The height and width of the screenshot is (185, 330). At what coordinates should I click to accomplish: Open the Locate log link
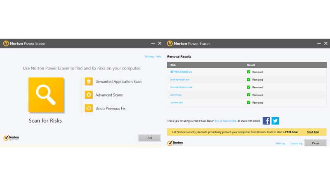click(x=296, y=143)
